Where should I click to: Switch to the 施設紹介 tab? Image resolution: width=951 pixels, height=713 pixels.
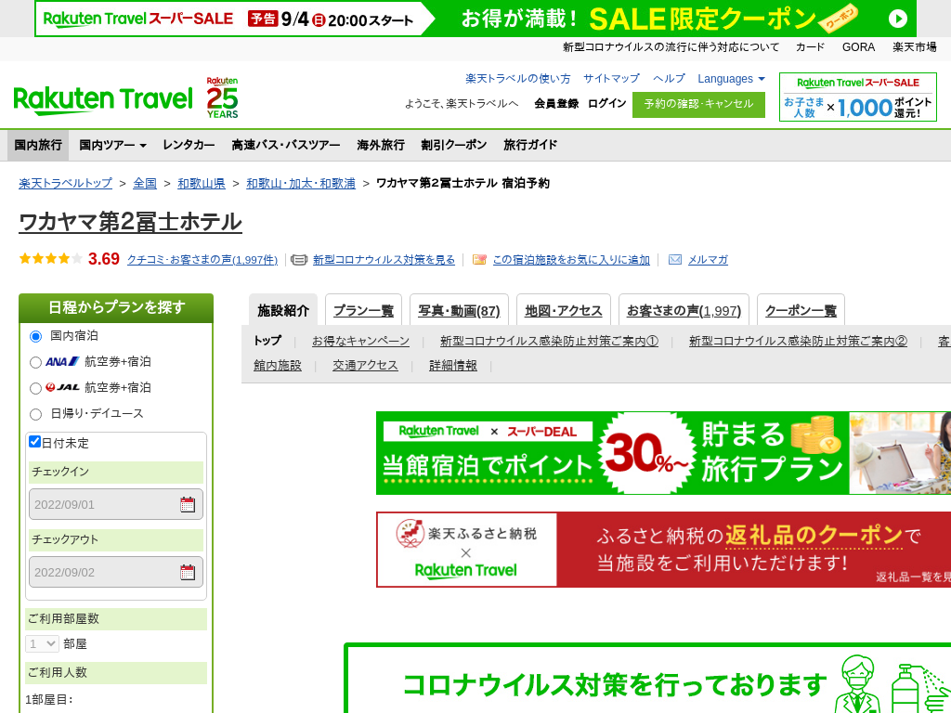click(283, 310)
